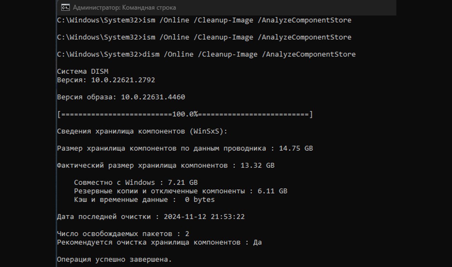Click the first 'ism /Online' command line

204,20
